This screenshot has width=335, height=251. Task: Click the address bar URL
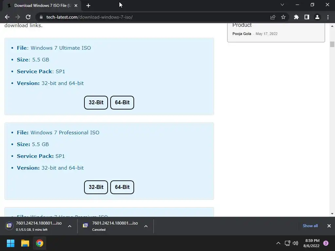click(90, 17)
